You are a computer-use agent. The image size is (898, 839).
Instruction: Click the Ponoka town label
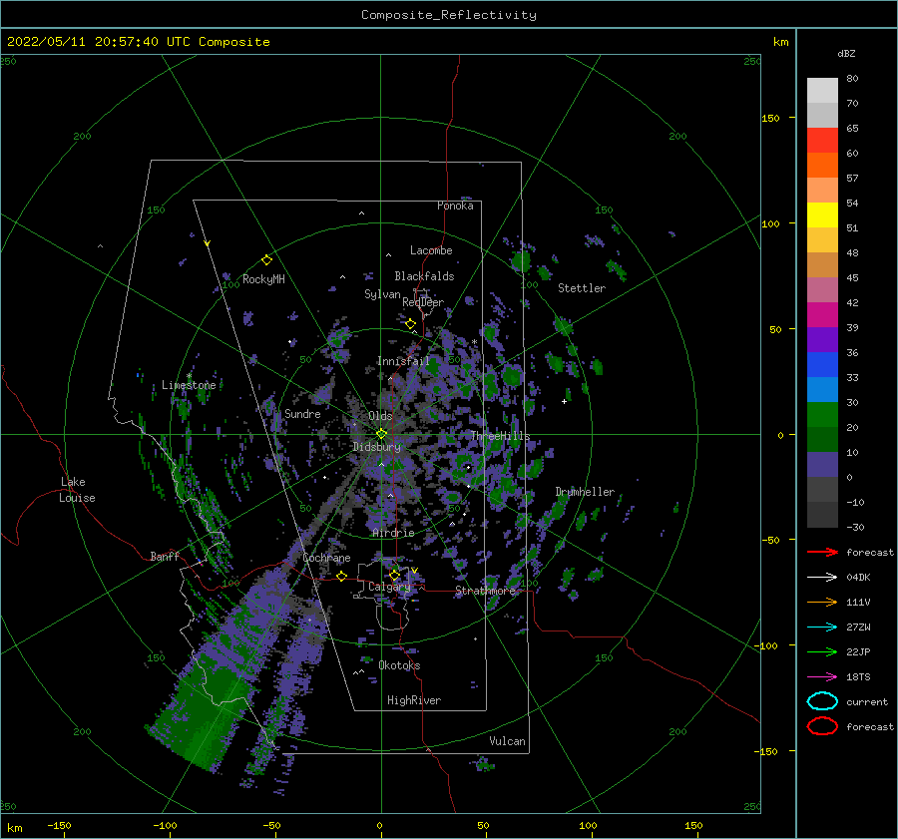click(x=455, y=206)
